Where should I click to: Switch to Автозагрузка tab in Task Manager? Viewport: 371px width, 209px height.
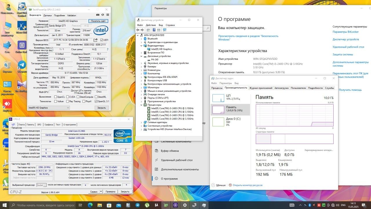click(x=281, y=88)
